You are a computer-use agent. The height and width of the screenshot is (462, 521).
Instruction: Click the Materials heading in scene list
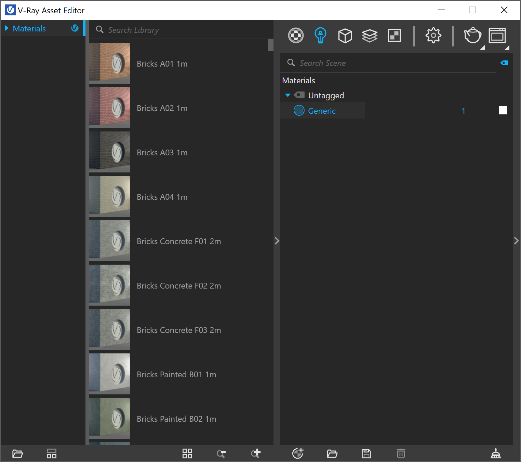[x=298, y=81]
